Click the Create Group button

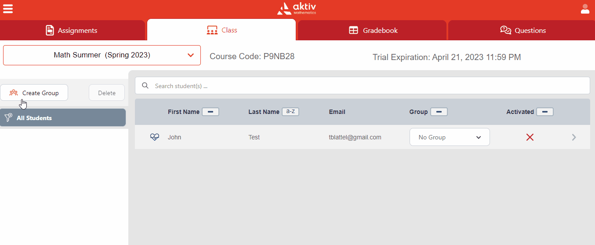pos(34,92)
